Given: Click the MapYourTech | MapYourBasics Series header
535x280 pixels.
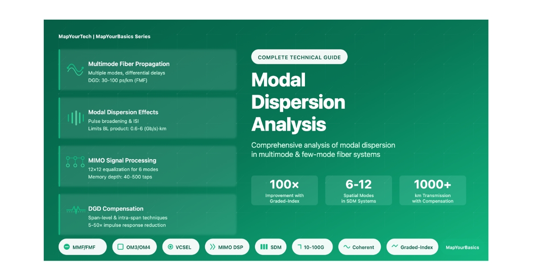Looking at the screenshot, I should pyautogui.click(x=104, y=37).
